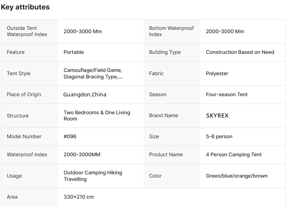The image size is (290, 206).
Task: Click the "Bottom Waterproof Index" label
Action: (171, 31)
